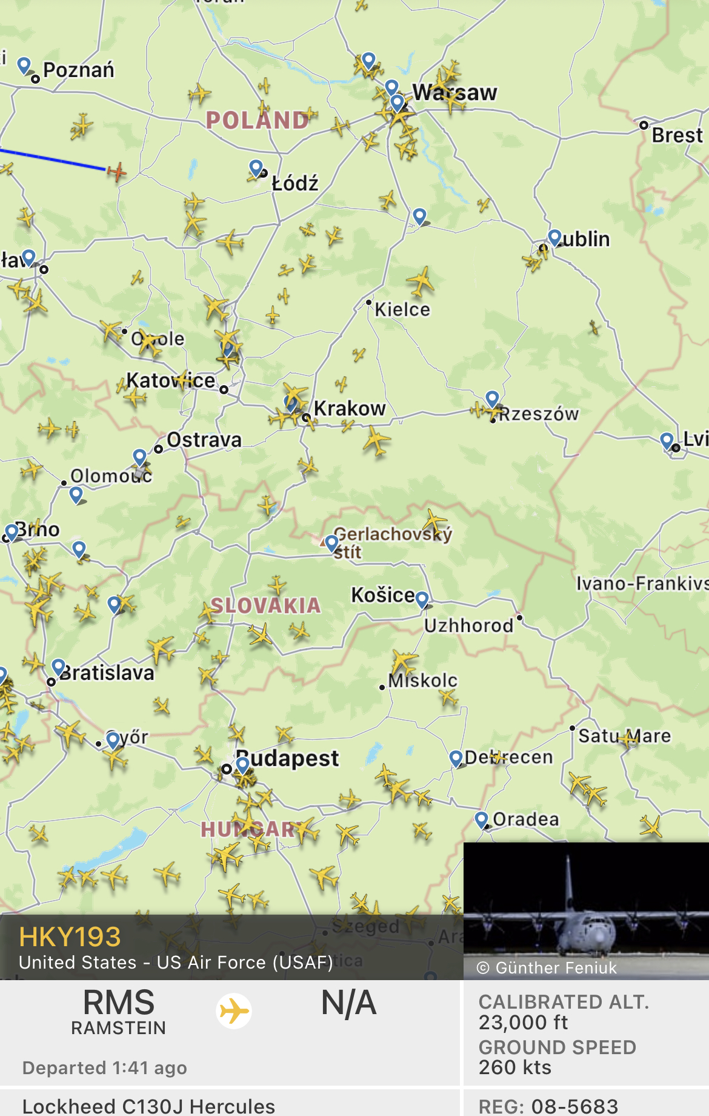Select the Oradea airport pin
Viewport: 709px width, 1116px height.
pos(481,819)
